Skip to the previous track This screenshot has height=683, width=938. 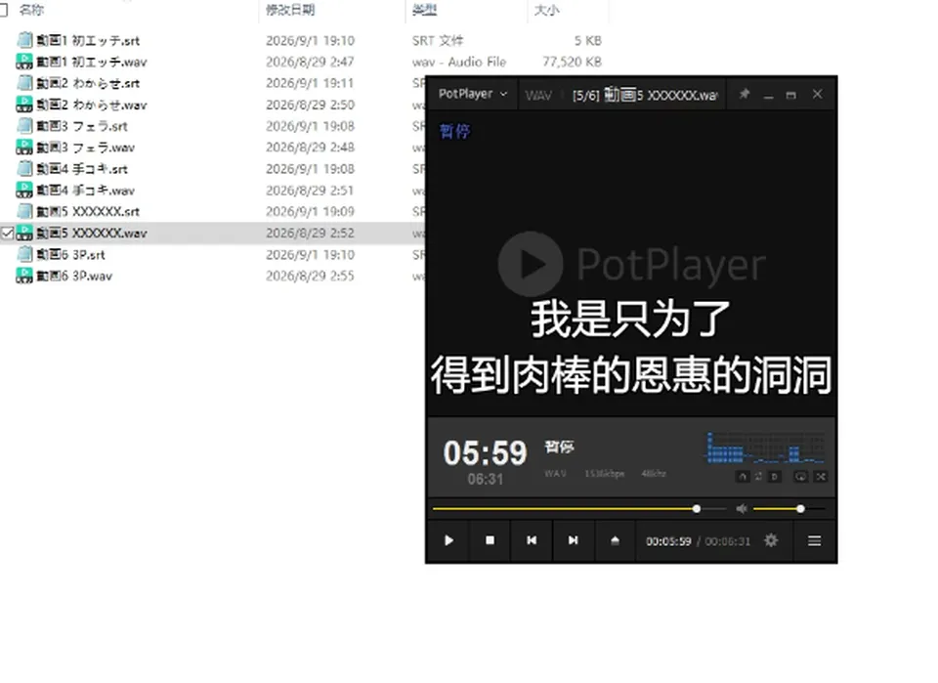(532, 540)
